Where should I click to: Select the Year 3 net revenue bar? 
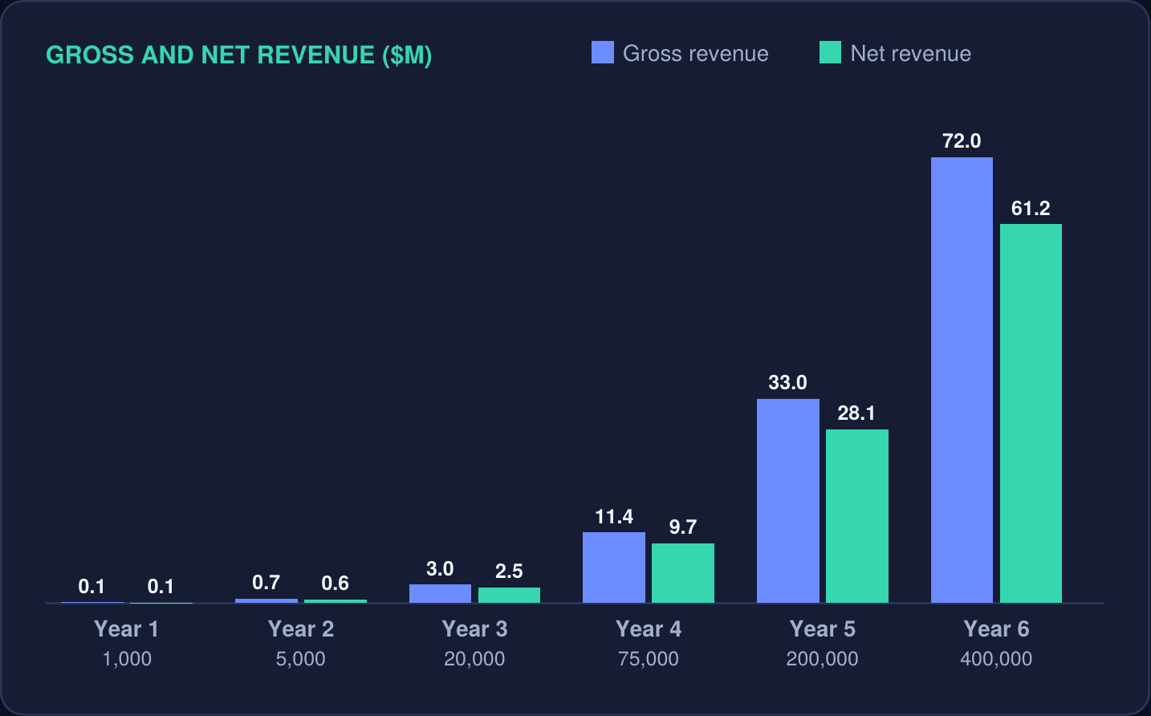(509, 595)
